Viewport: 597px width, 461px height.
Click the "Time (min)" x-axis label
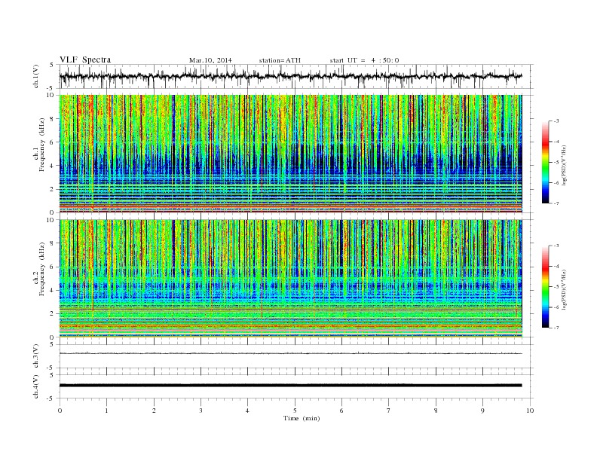pos(302,418)
